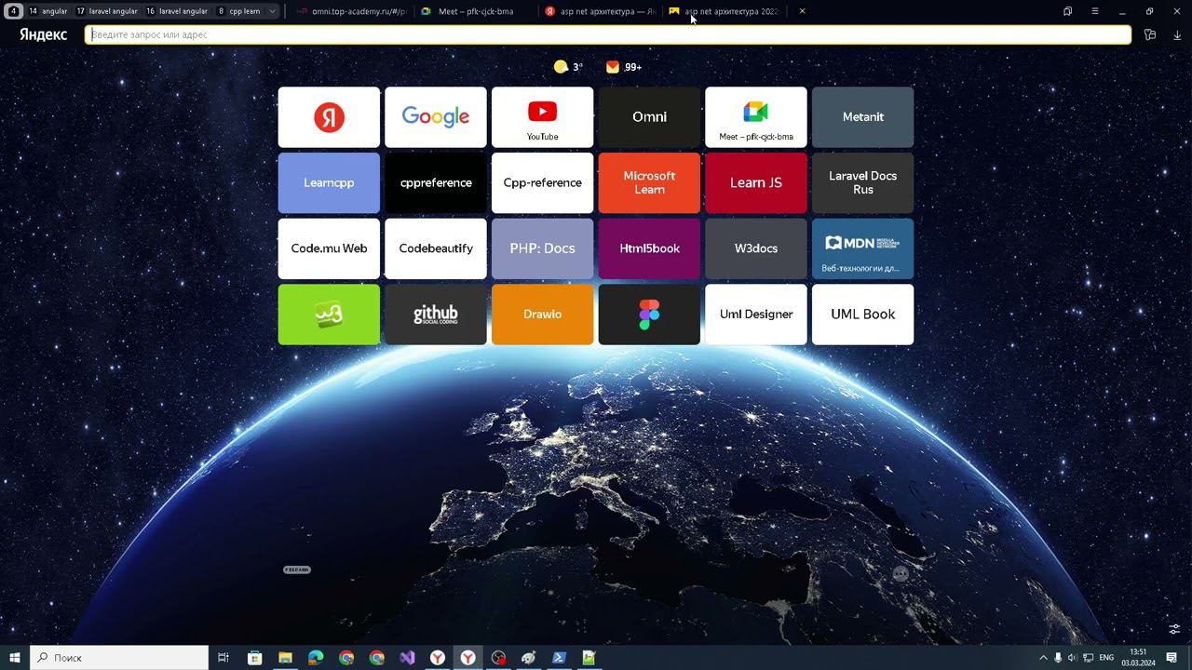Open the Windows Start menu
The height and width of the screenshot is (670, 1192).
[14, 657]
